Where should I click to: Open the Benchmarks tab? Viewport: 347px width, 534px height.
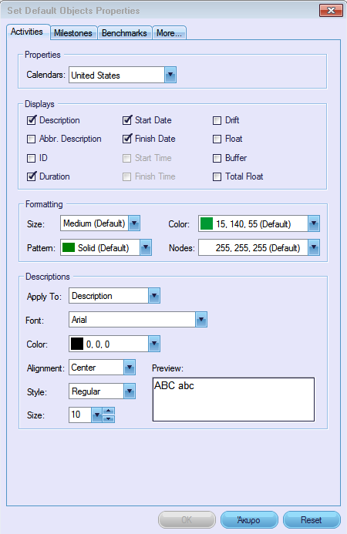coord(124,33)
